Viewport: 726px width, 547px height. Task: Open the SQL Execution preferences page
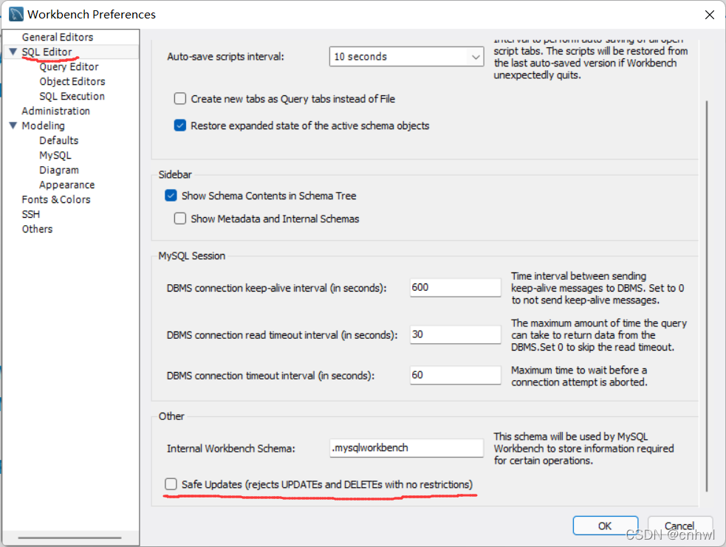[x=72, y=96]
